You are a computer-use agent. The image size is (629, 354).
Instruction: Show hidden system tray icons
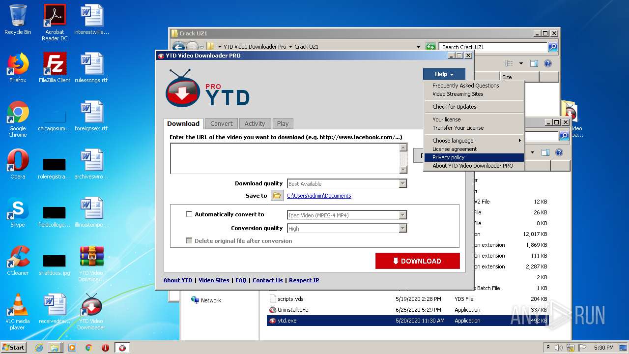[548, 347]
